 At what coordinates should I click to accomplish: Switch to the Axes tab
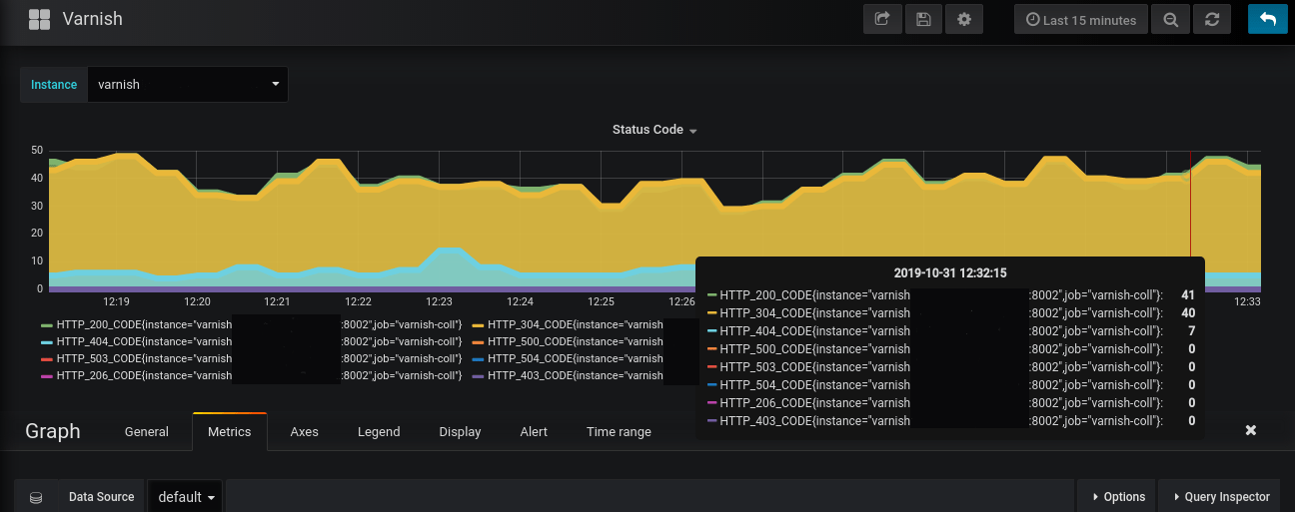(x=304, y=432)
